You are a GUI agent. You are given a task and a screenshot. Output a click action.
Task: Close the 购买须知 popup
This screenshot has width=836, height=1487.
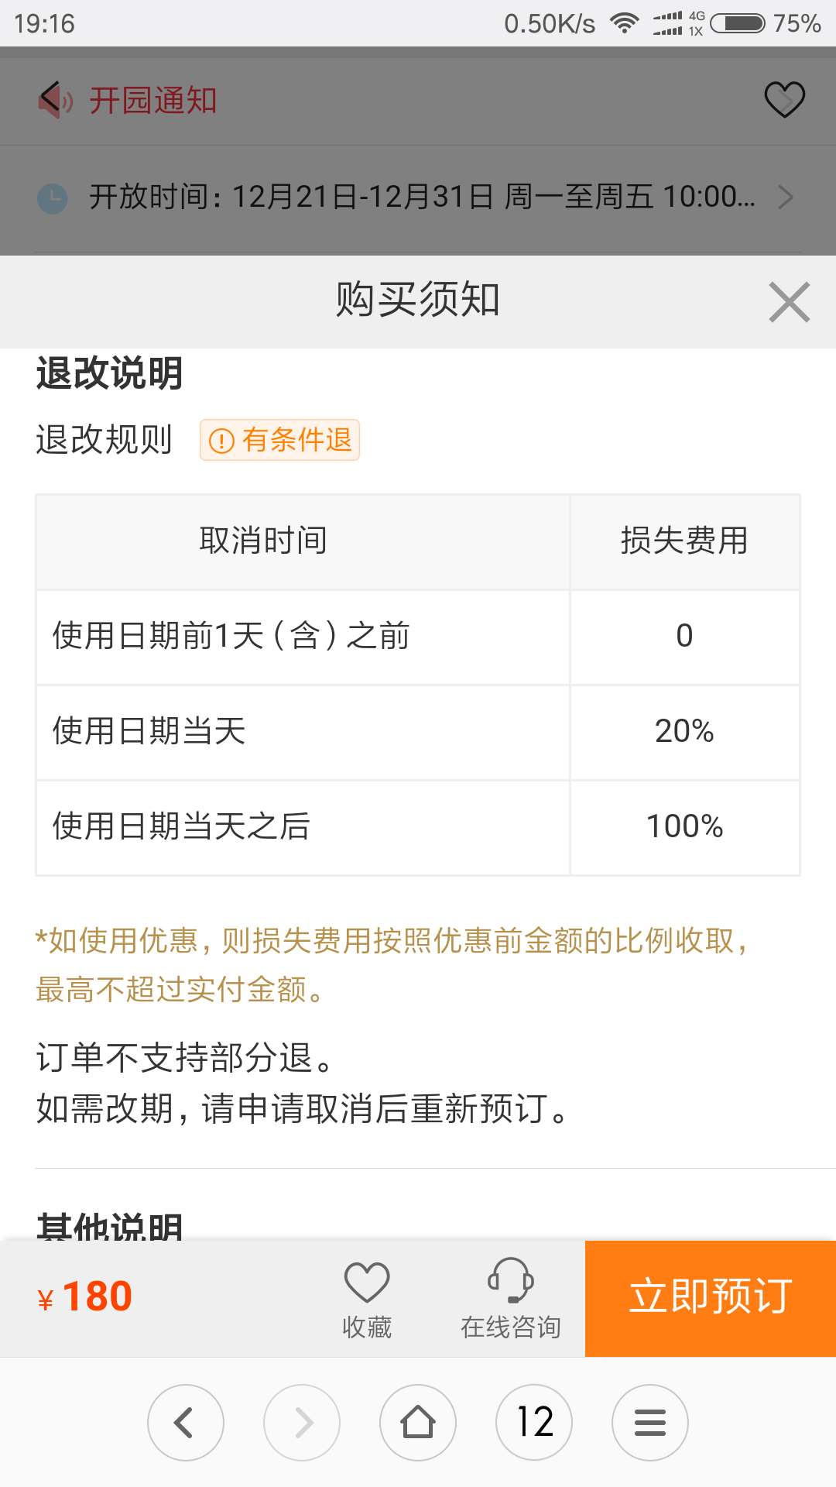(x=789, y=302)
